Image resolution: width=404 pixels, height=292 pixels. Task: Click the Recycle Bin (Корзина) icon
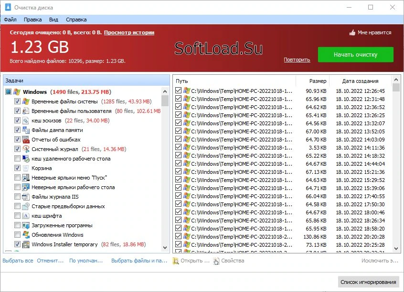click(26, 168)
